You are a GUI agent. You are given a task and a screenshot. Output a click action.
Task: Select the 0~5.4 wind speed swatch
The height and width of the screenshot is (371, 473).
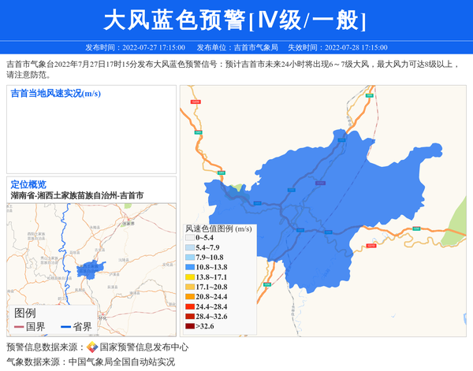(189, 237)
